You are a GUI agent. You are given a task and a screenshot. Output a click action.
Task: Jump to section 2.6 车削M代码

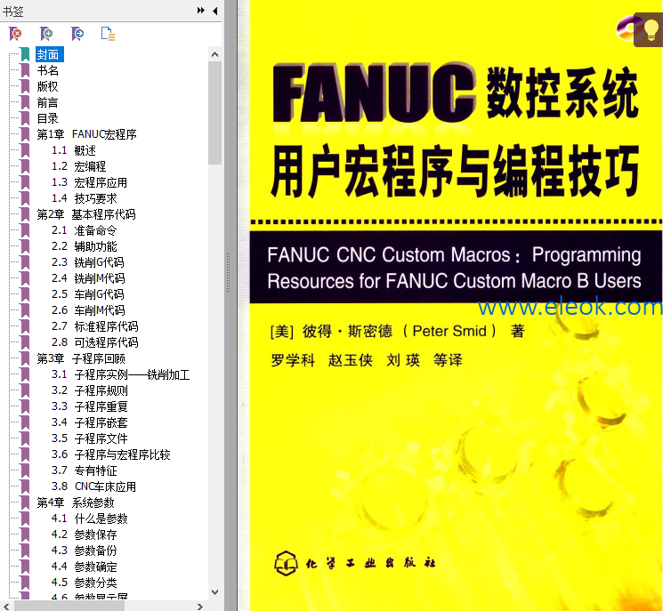click(88, 310)
